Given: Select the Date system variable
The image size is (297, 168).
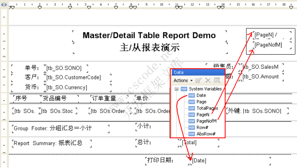Looking at the screenshot, I should click(201, 95).
